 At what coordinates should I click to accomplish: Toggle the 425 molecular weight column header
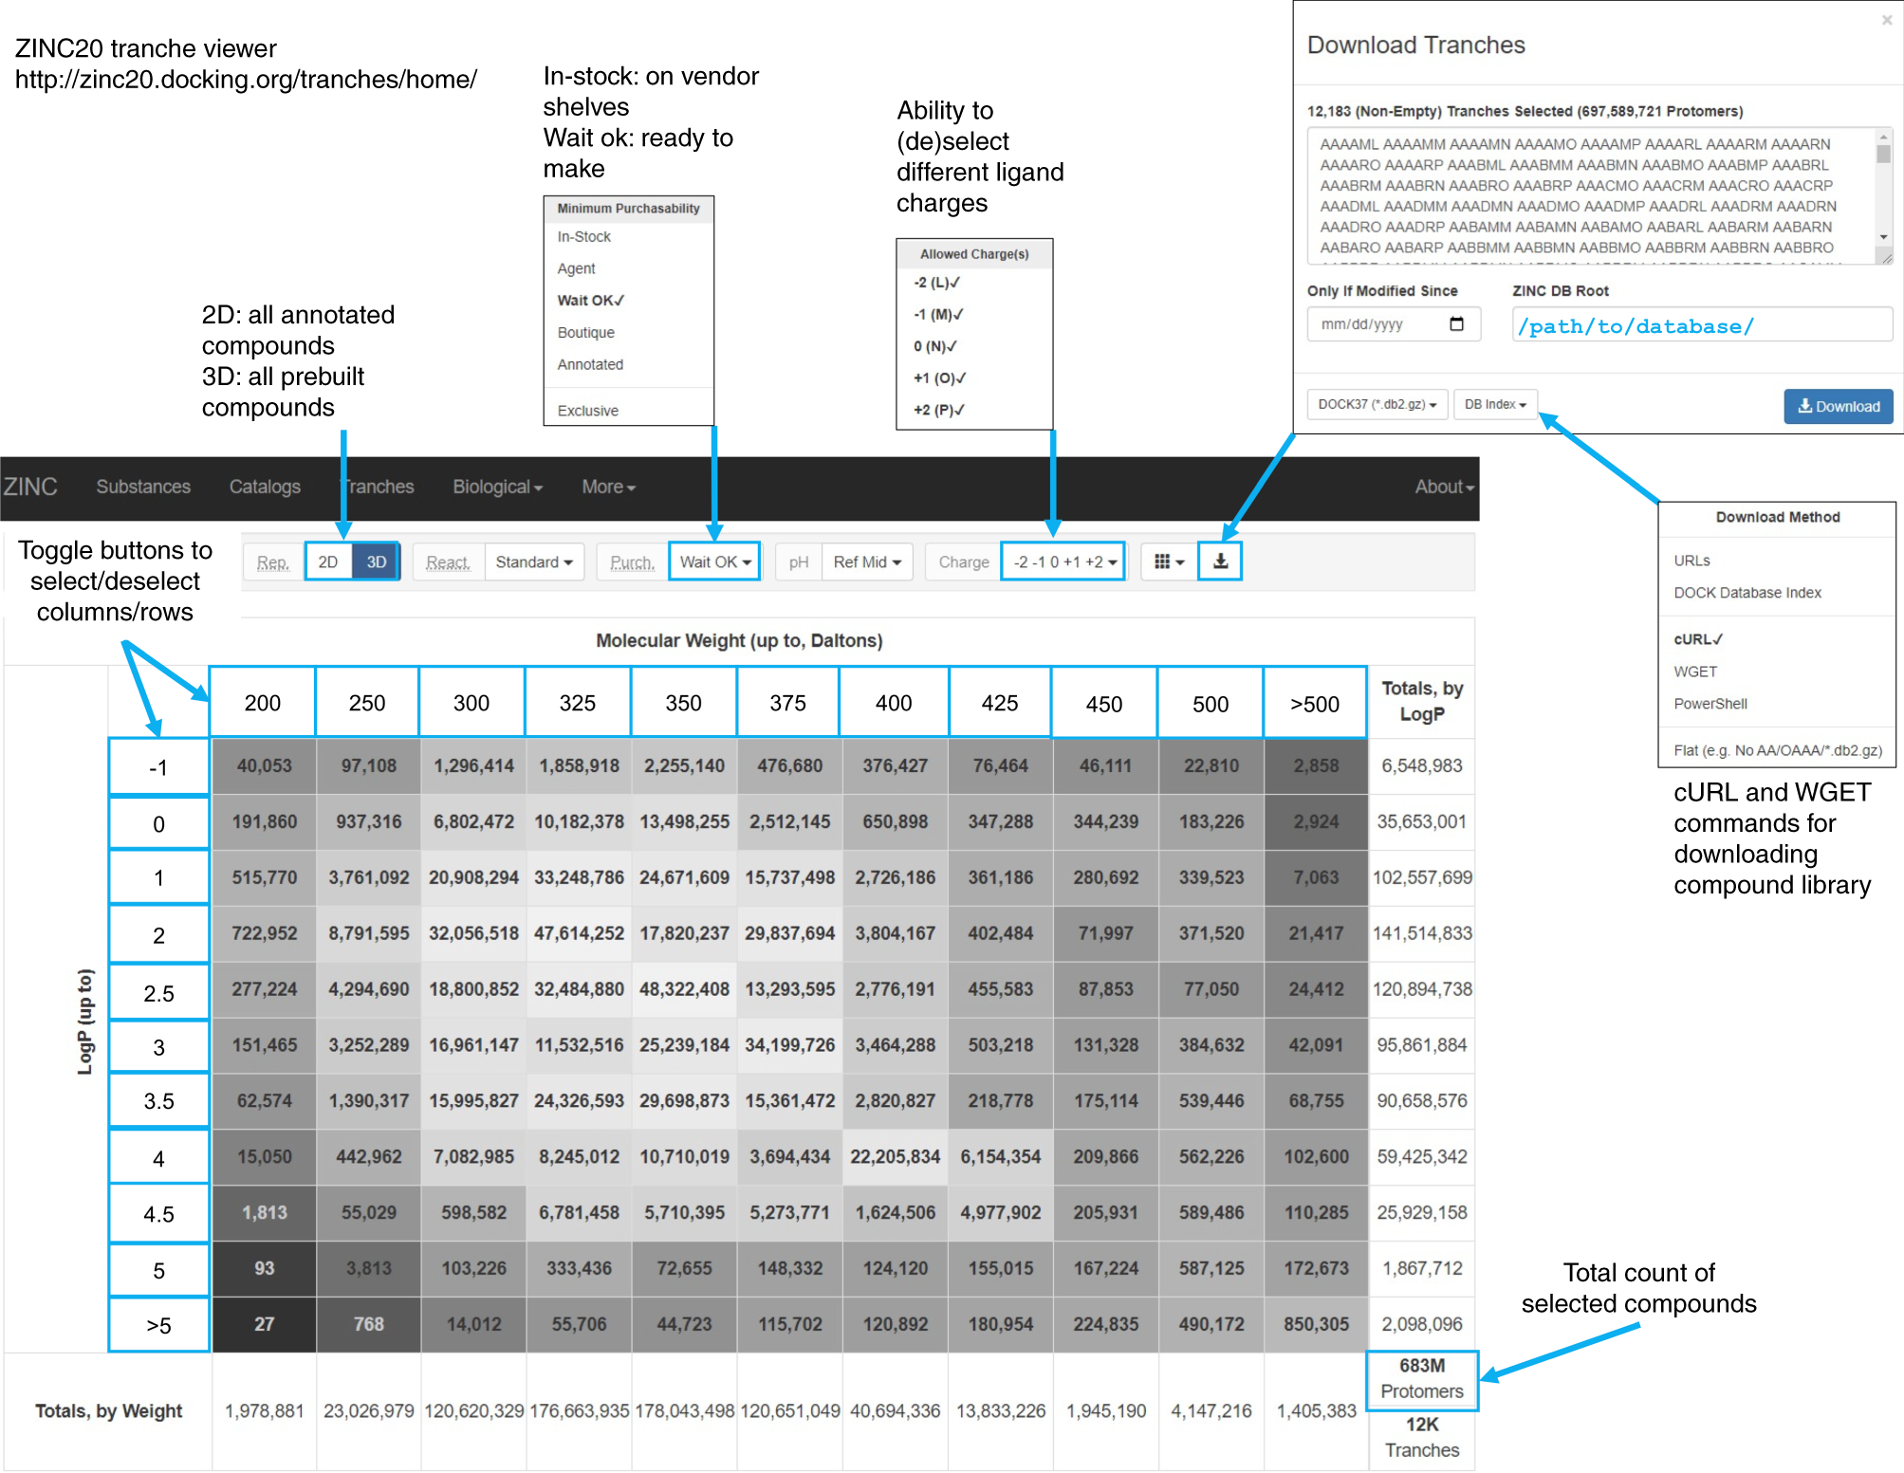point(1000,703)
